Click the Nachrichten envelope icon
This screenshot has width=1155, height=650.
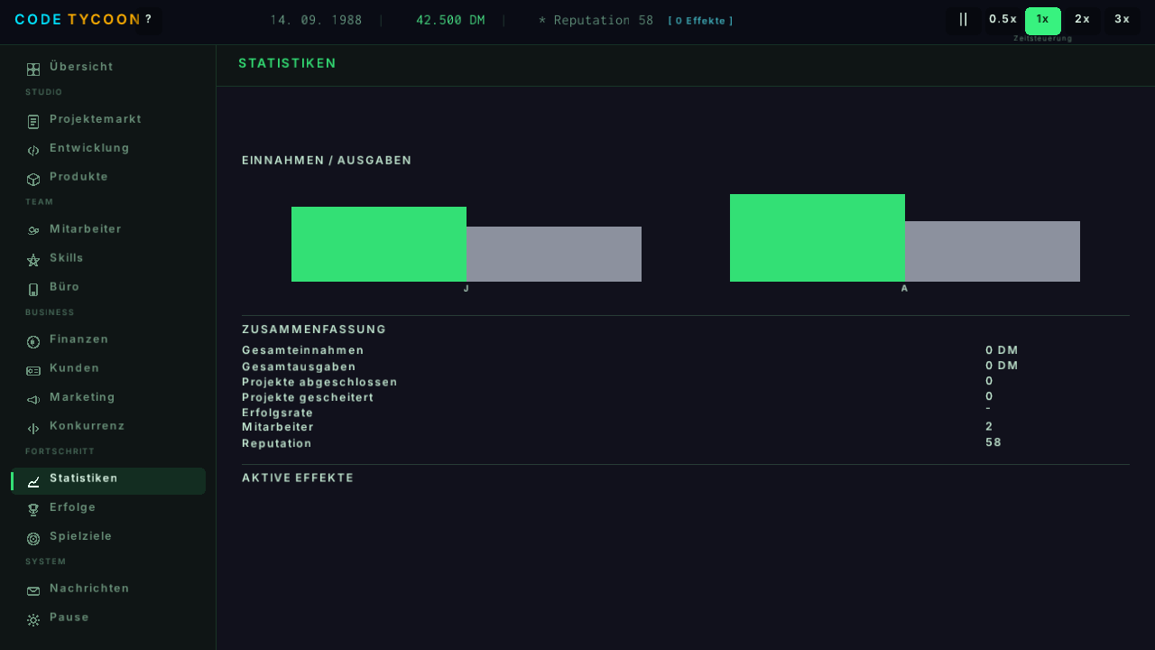(33, 591)
